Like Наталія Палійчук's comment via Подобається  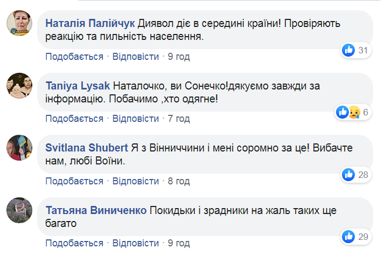coord(74,57)
